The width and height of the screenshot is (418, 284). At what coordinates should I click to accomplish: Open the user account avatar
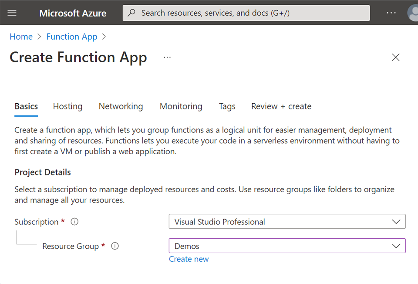tap(413, 13)
